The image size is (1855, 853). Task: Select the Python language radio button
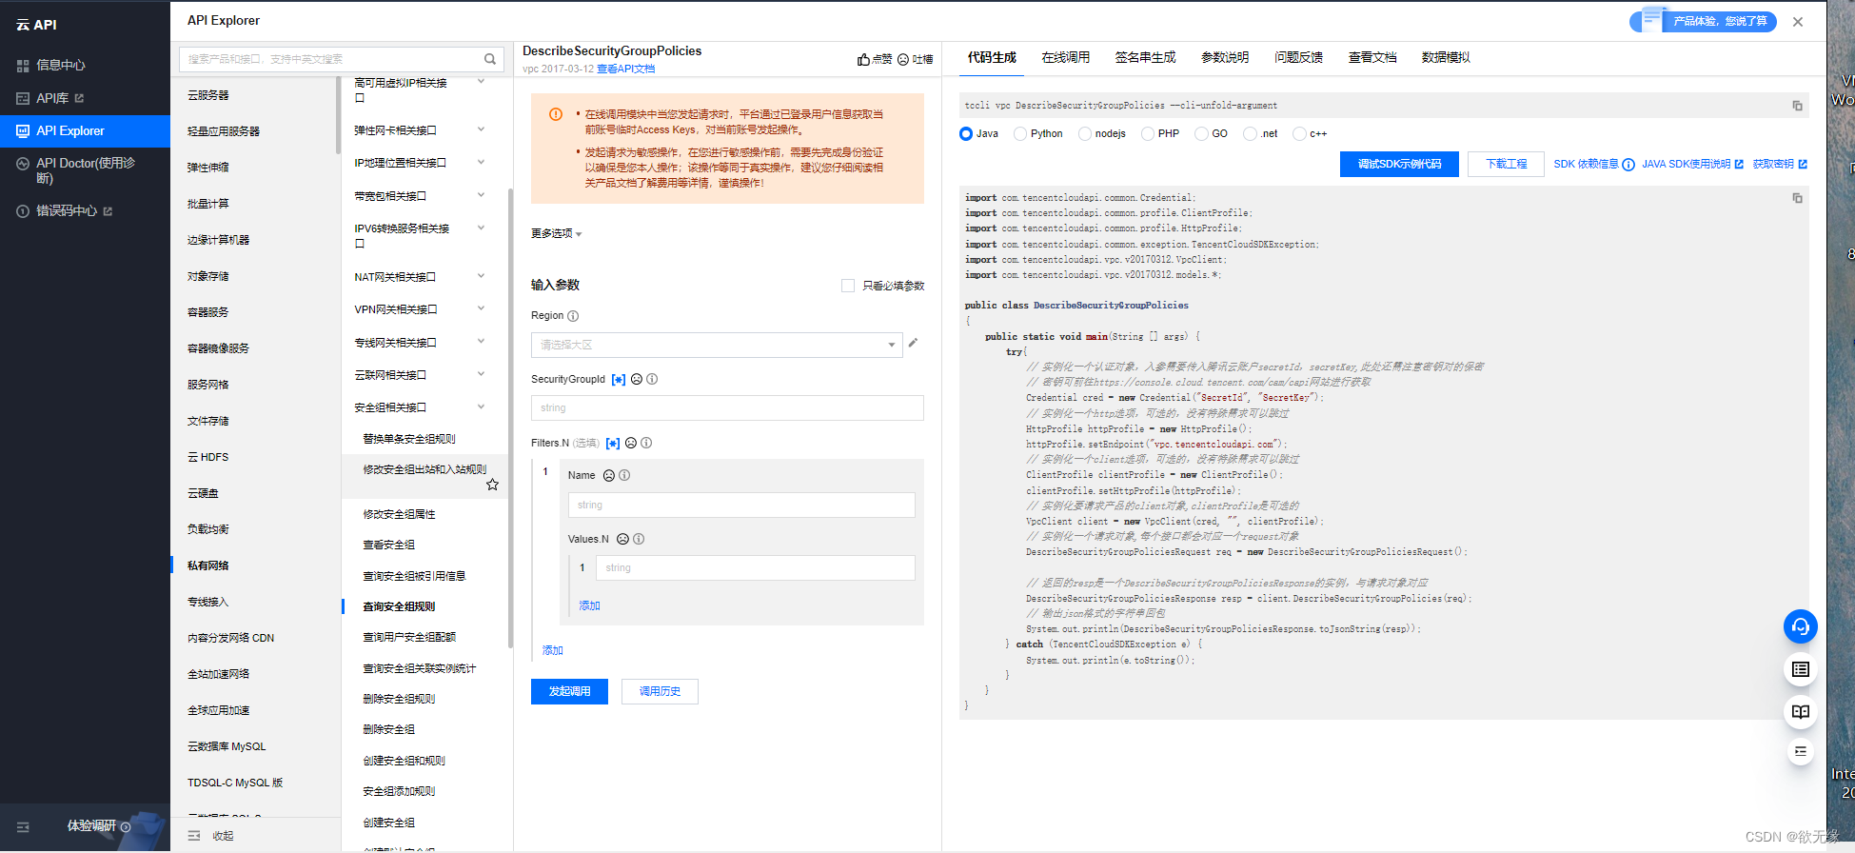click(x=1020, y=134)
